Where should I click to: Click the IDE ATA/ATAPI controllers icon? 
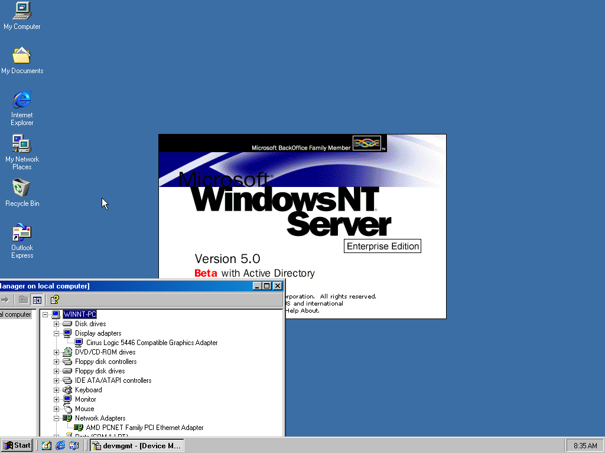click(67, 380)
